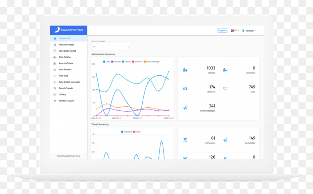The image size is (313, 194).
Task: Click the TweetPartner bird logo
Action: (x=57, y=30)
